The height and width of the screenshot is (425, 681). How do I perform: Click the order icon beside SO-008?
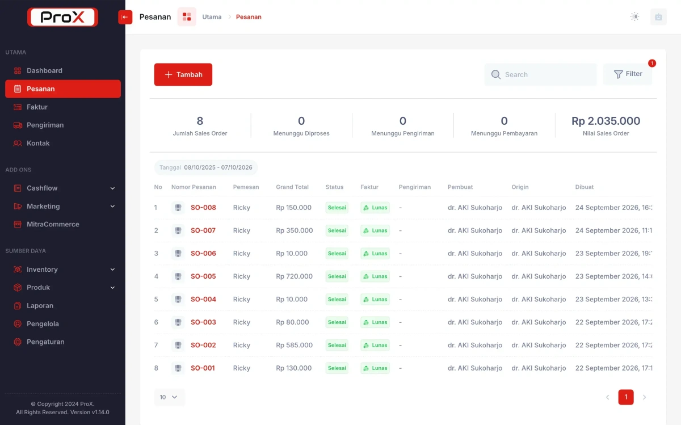pyautogui.click(x=178, y=208)
